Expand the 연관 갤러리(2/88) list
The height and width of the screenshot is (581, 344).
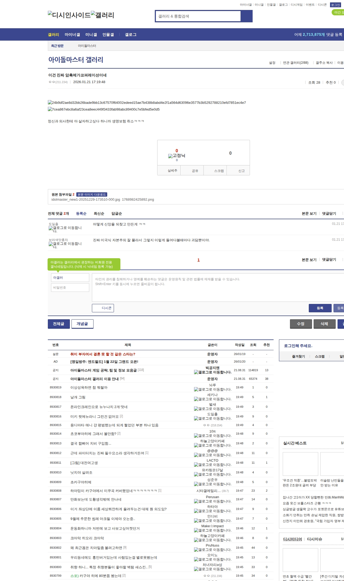pyautogui.click(x=295, y=63)
